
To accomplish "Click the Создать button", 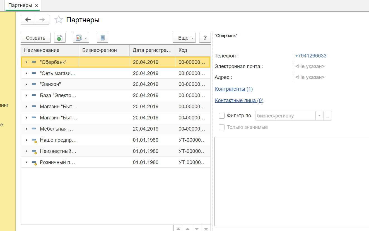I will tap(36, 38).
